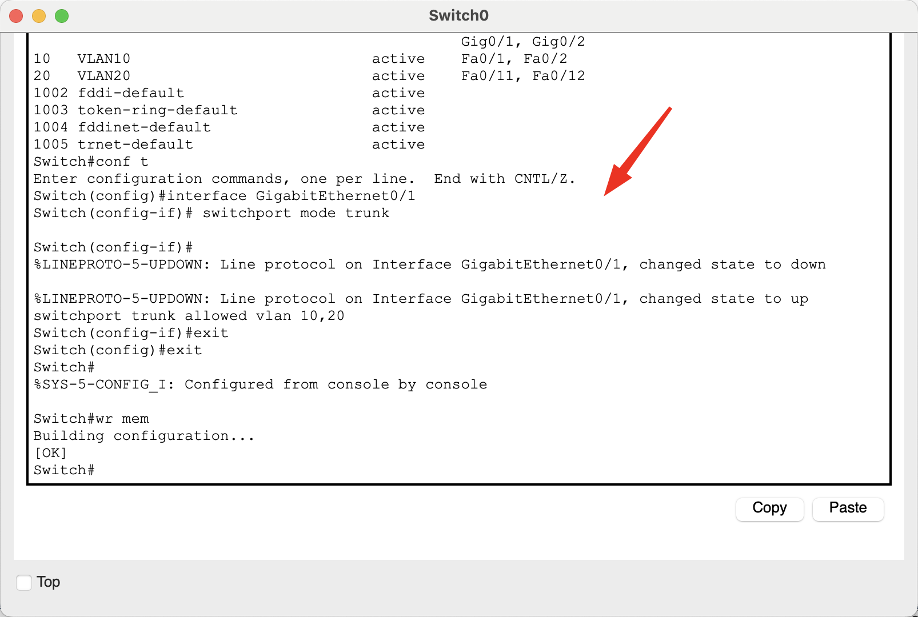Click the Paste button

(848, 508)
